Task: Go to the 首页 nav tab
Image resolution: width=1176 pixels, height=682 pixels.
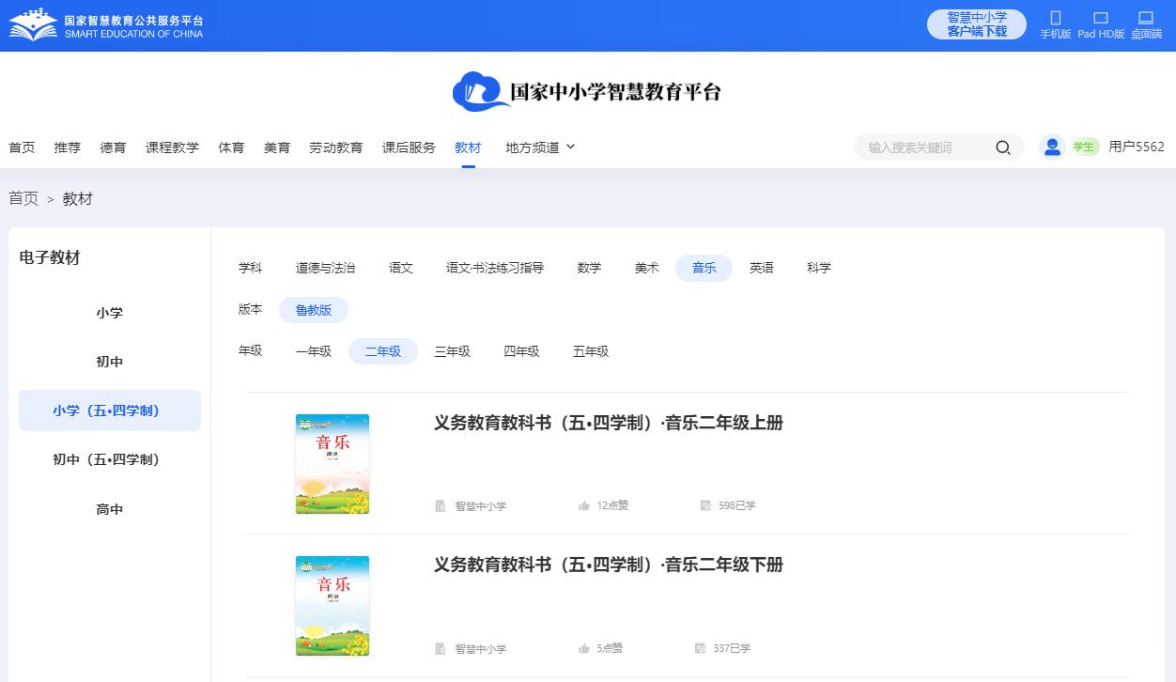Action: (x=22, y=147)
